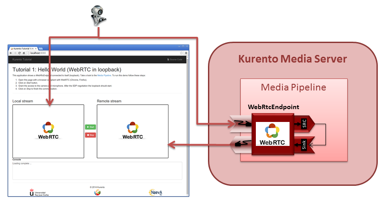The width and height of the screenshot is (384, 204).
Task: Reload the localhost page
Action: (19, 53)
